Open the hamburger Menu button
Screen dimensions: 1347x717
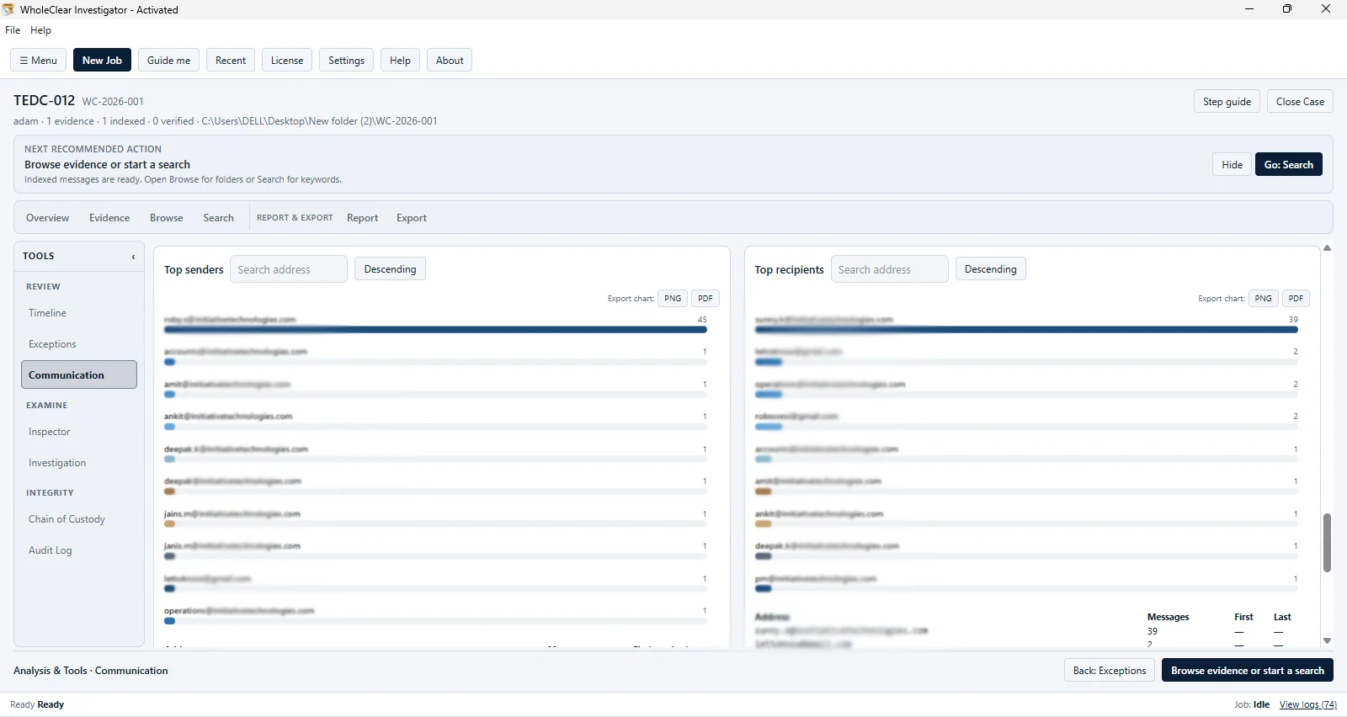click(x=39, y=61)
